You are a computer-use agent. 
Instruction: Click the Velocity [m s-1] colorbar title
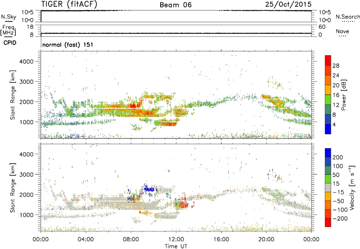352,187
